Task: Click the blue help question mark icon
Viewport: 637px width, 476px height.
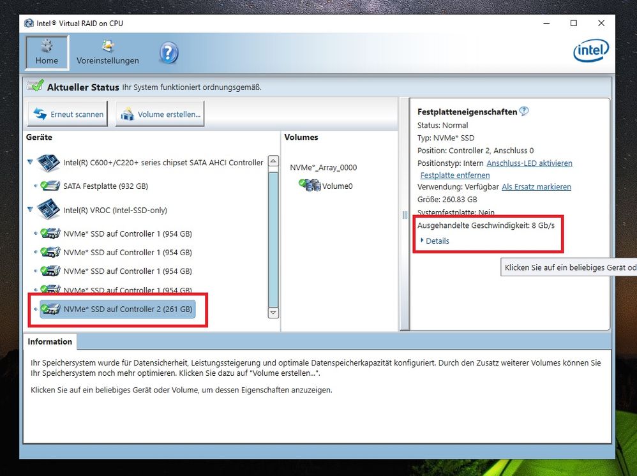Action: (169, 53)
